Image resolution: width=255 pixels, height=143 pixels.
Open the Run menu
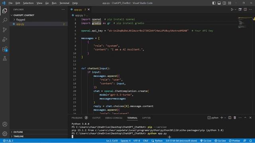54,3
